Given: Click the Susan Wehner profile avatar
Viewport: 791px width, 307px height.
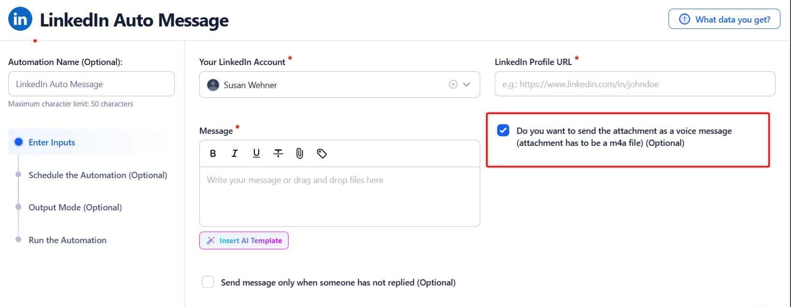Looking at the screenshot, I should [212, 85].
